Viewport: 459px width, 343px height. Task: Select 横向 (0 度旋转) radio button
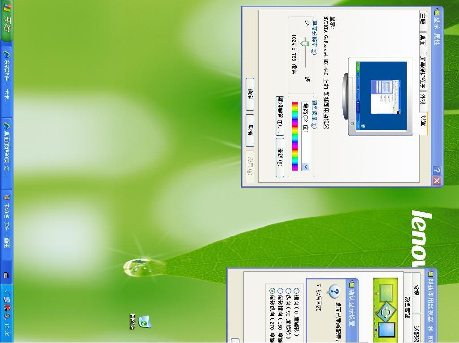coord(297,291)
